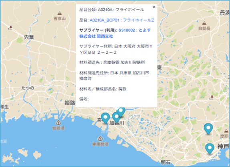
Task: Click the サプライヤー住所 address text
Action: (x=116, y=49)
